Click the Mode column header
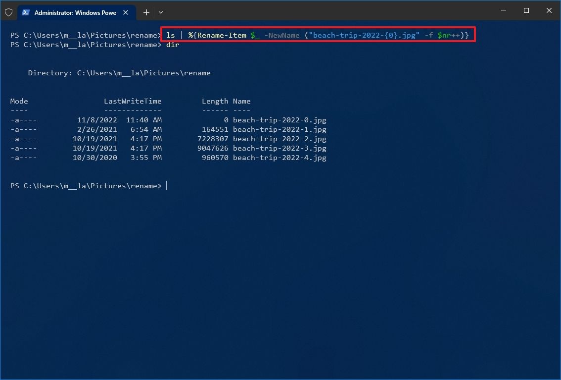The image size is (561, 380). click(19, 101)
